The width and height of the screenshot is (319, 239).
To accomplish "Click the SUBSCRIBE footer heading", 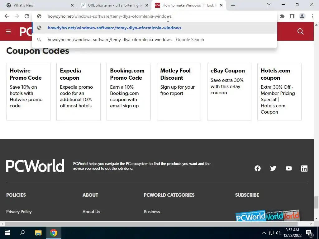I will pyautogui.click(x=247, y=195).
